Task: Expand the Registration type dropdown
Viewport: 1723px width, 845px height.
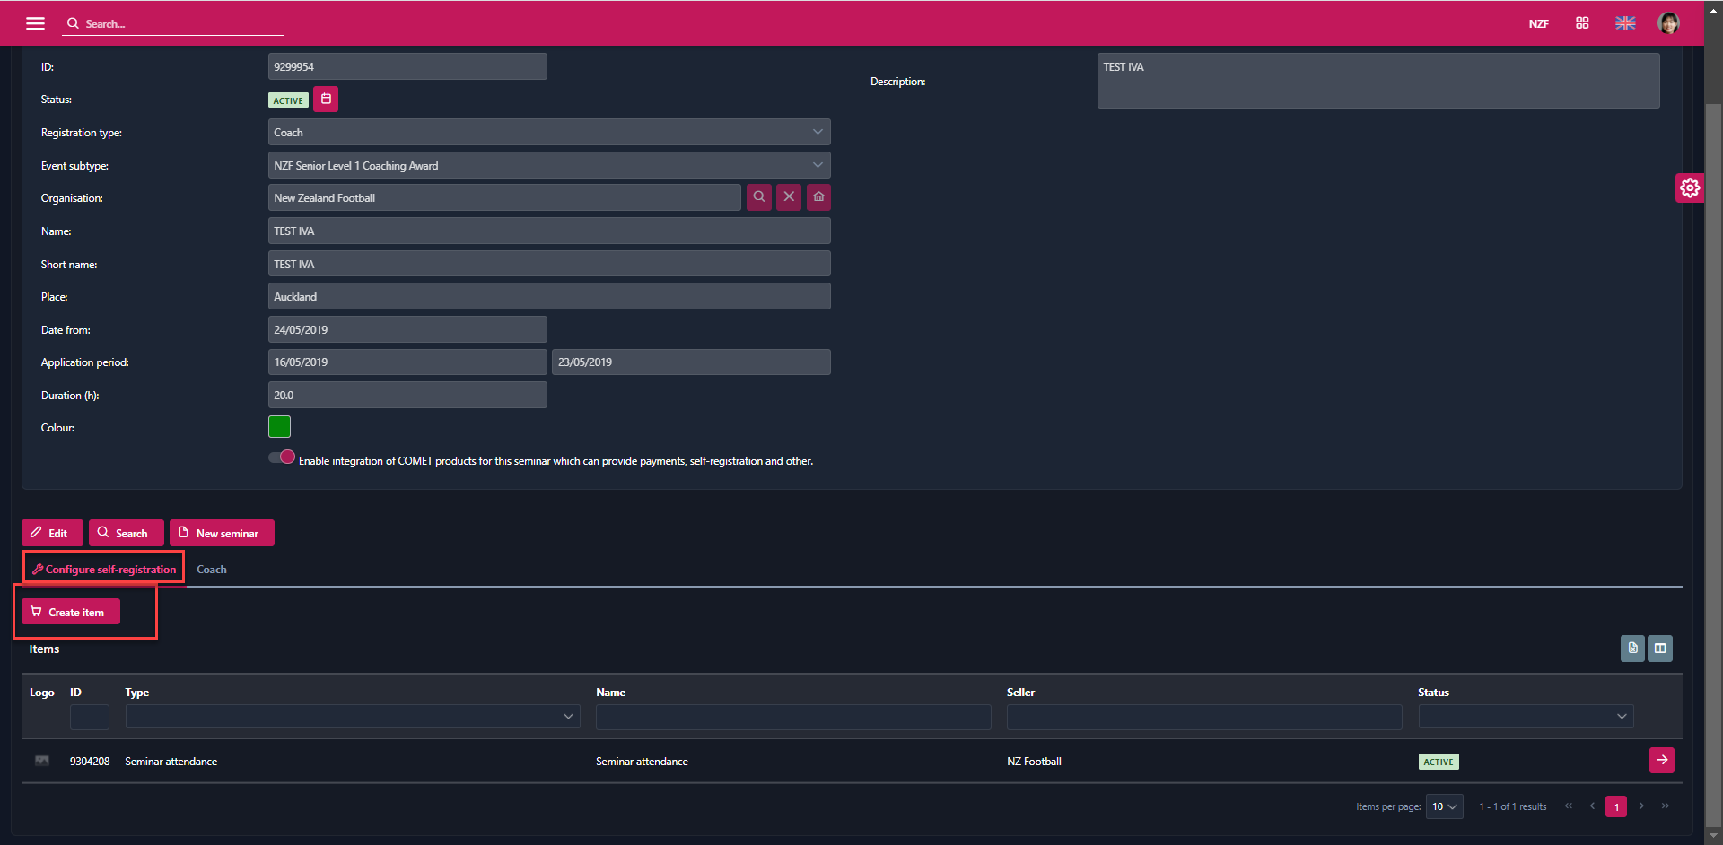Action: pyautogui.click(x=818, y=132)
